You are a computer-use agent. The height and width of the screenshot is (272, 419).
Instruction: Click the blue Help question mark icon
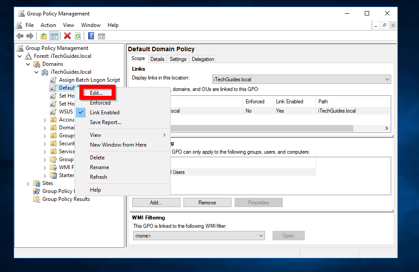pos(91,36)
